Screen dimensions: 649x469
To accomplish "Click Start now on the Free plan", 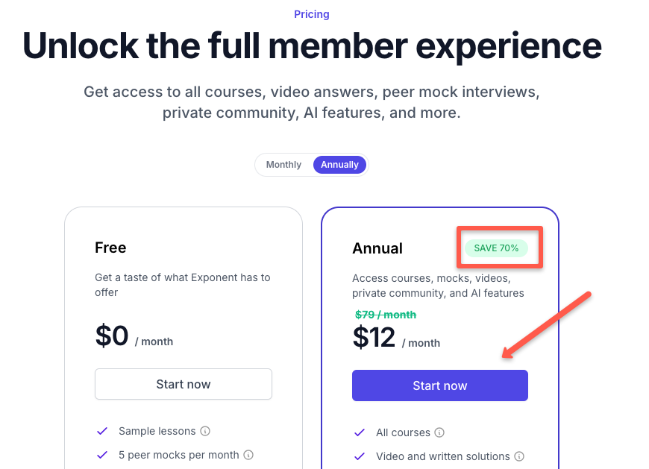I will pos(183,383).
